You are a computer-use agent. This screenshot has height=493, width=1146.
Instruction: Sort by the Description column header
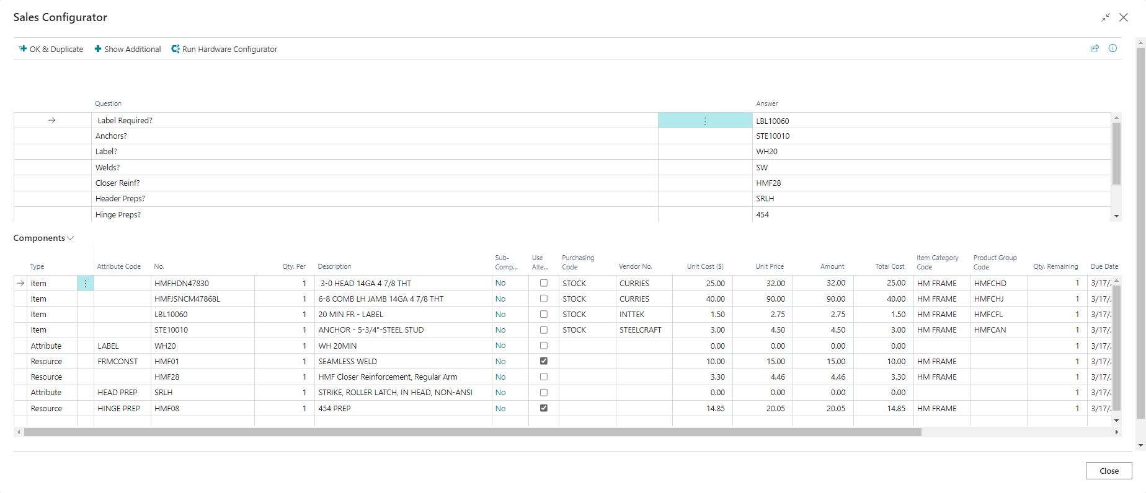[x=334, y=266]
